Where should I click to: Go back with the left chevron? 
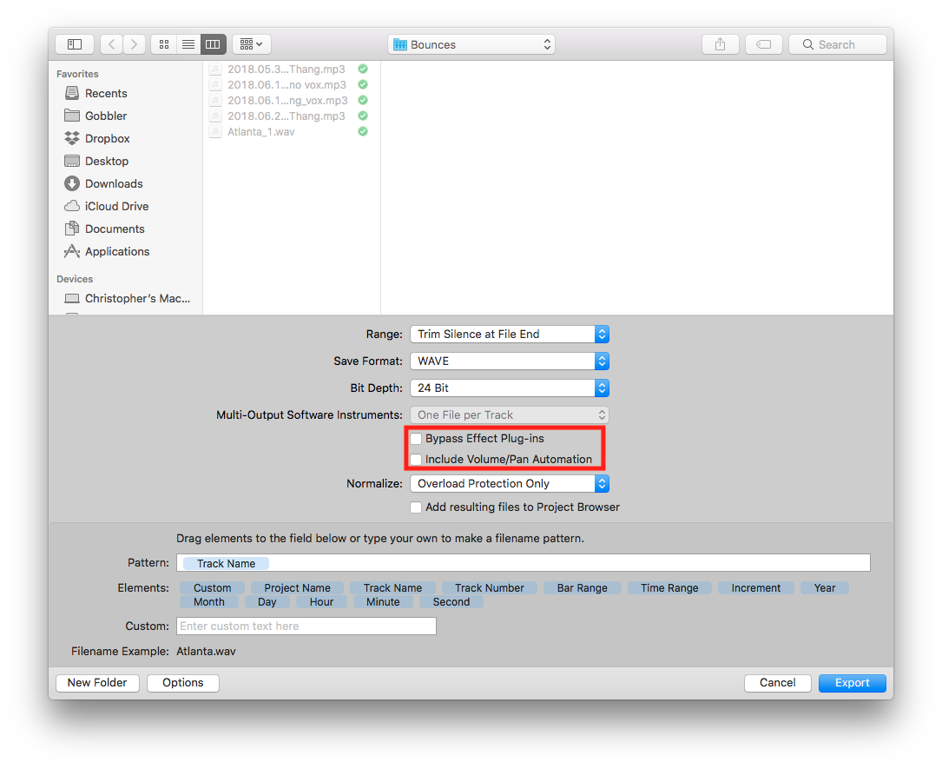(x=112, y=44)
